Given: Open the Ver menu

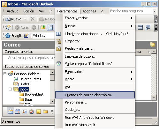Looking at the screenshot, I should pyautogui.click(x=42, y=11).
